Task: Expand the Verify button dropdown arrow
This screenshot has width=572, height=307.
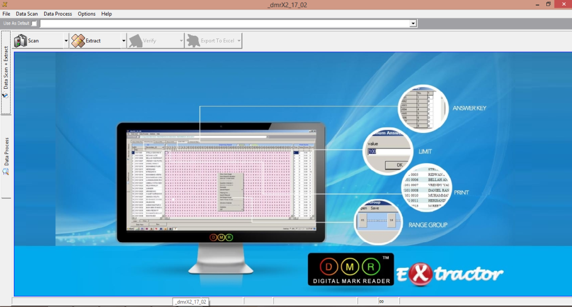Action: [182, 41]
